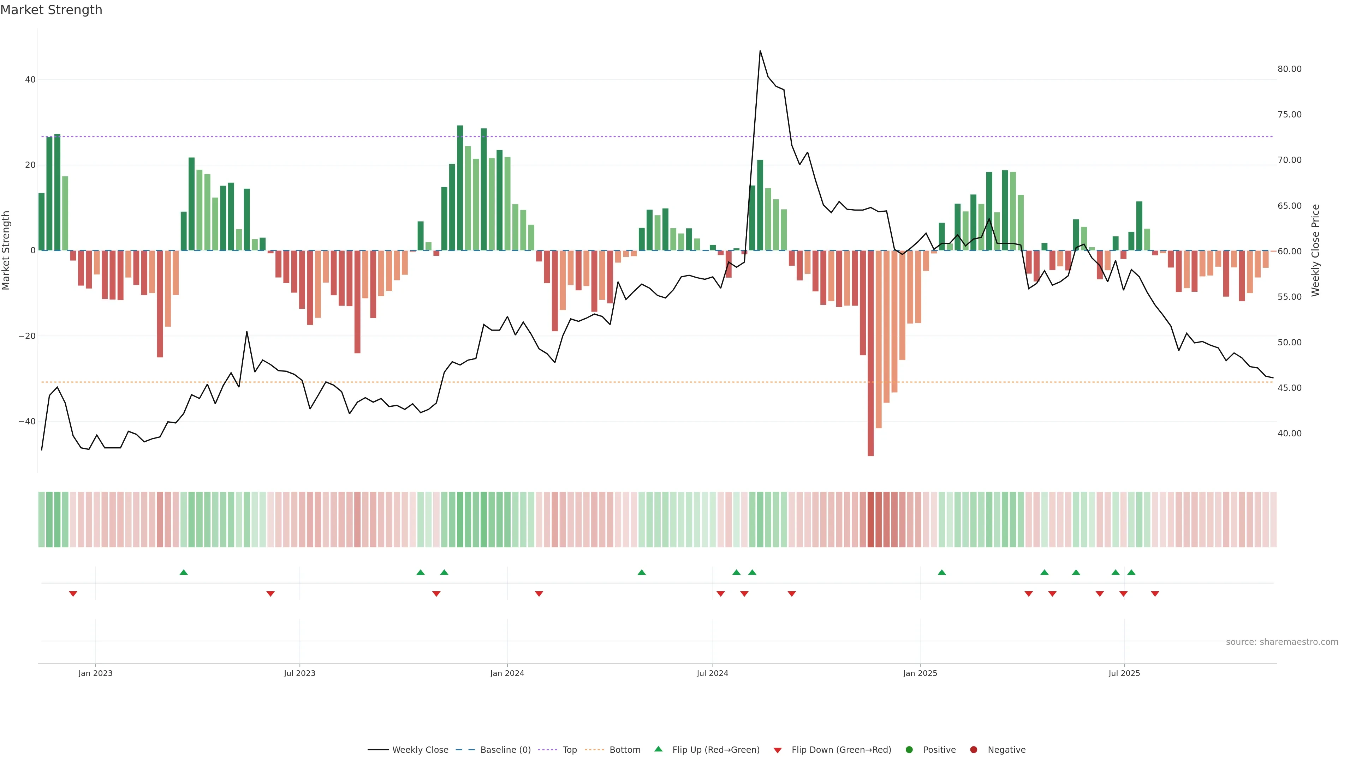Click the Jan 2024 x-axis label
The image size is (1356, 762).
click(x=507, y=673)
